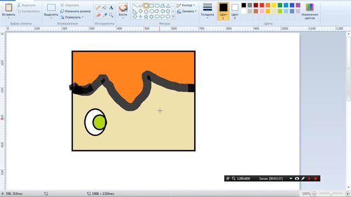Activate Цвет 1 color slot
Screen dimensions: 351x197
[223, 11]
